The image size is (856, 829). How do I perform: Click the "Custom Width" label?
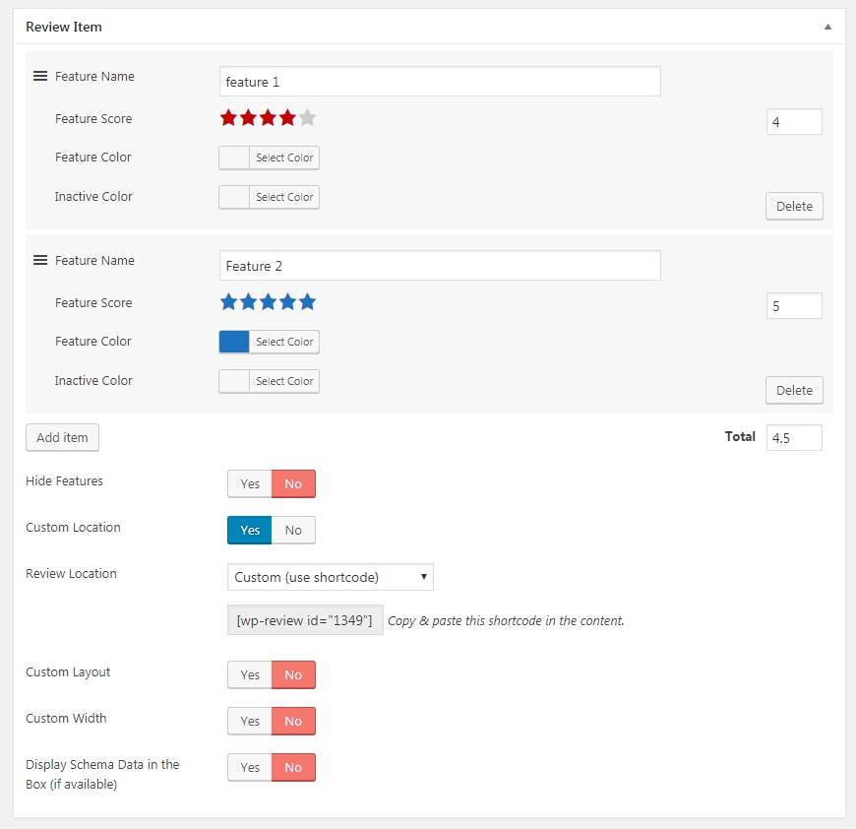pyautogui.click(x=66, y=718)
